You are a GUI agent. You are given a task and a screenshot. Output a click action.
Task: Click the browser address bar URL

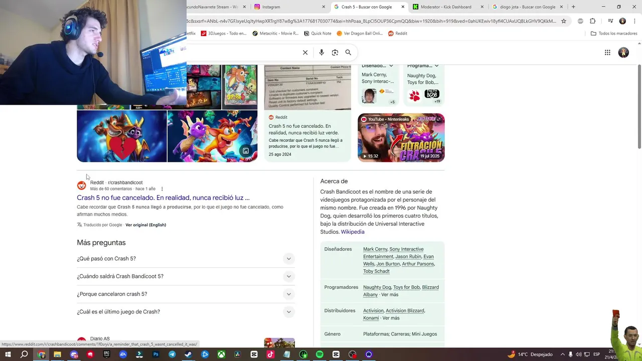tap(371, 21)
